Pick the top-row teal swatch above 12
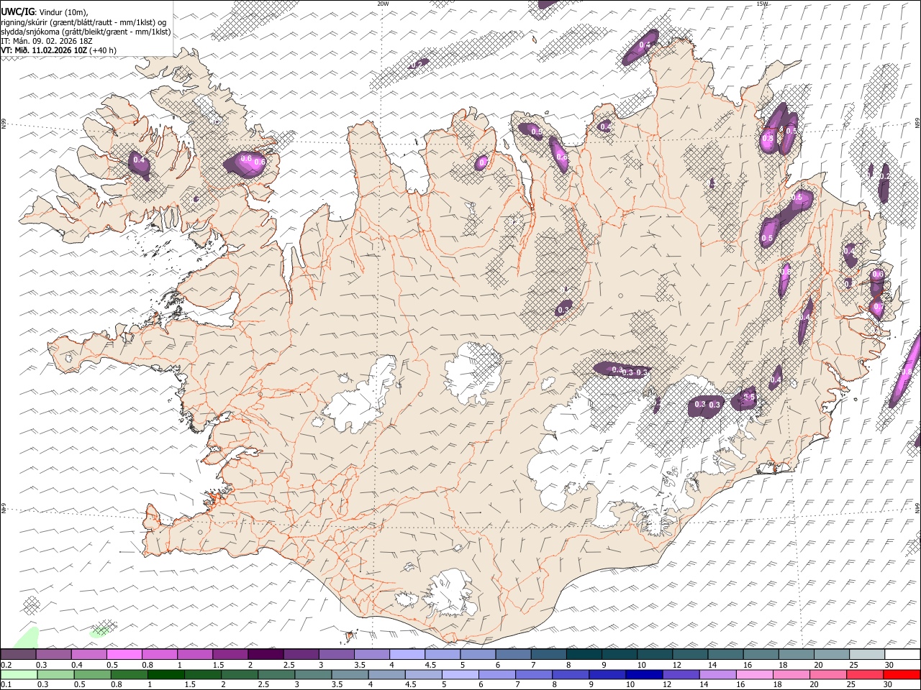 pyautogui.click(x=689, y=654)
